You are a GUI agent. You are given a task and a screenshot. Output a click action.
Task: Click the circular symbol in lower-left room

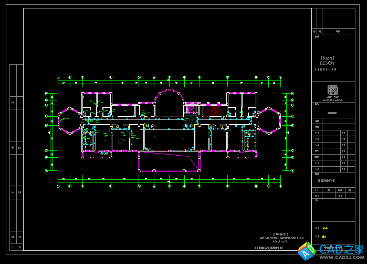[121, 141]
